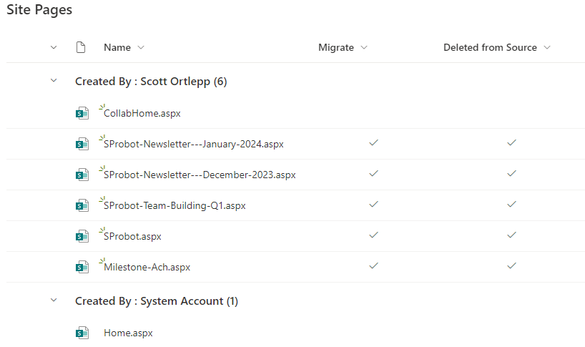Collapse all groups using the header chevron

(x=54, y=47)
